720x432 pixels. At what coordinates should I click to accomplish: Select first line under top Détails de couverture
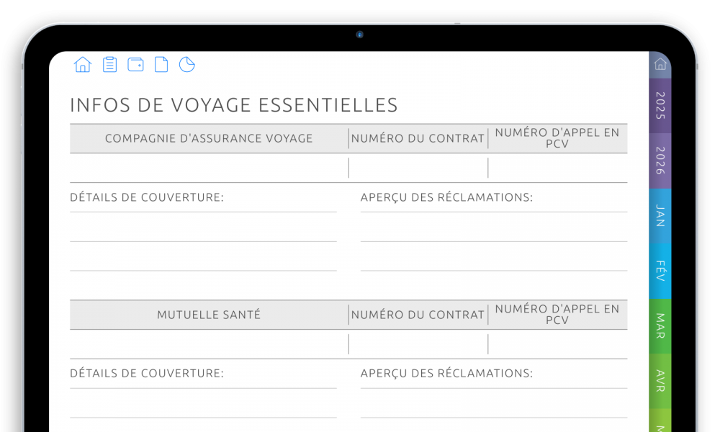click(x=203, y=228)
